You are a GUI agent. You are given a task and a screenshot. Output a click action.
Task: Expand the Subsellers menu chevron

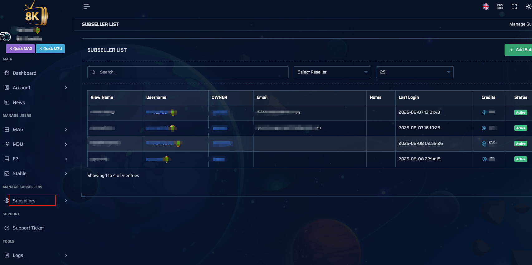(66, 201)
